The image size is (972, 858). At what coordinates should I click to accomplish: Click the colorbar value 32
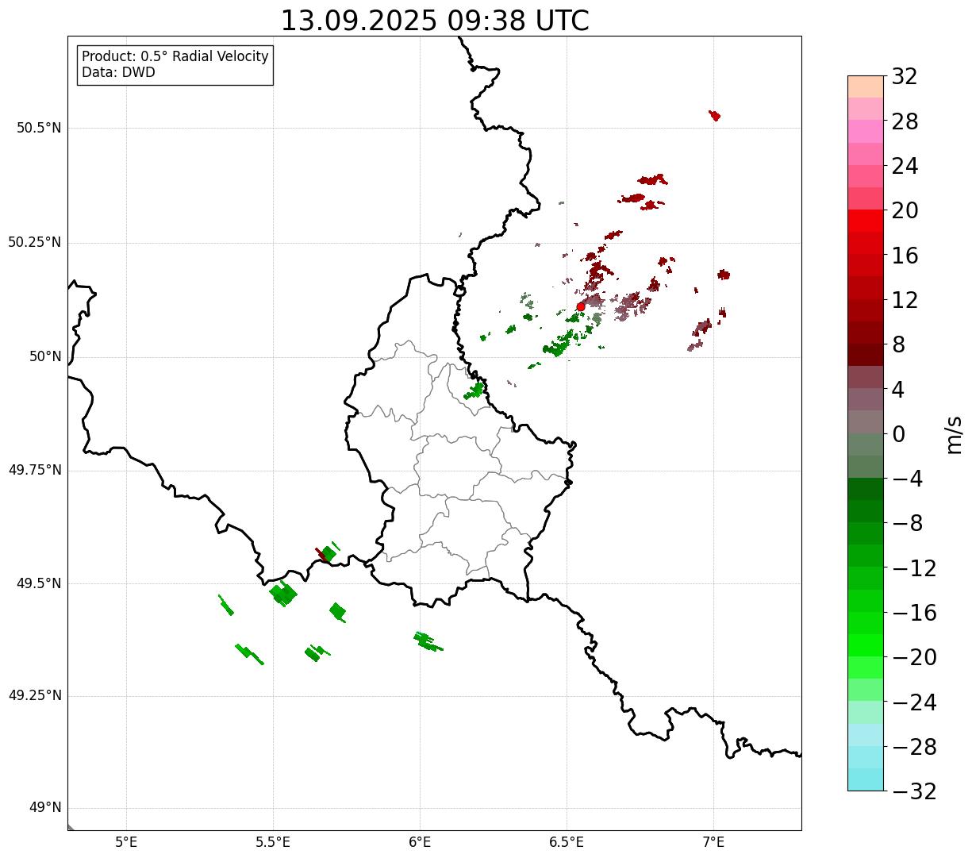(905, 77)
